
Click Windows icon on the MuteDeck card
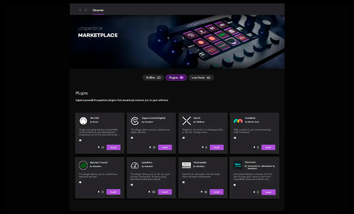(235, 138)
